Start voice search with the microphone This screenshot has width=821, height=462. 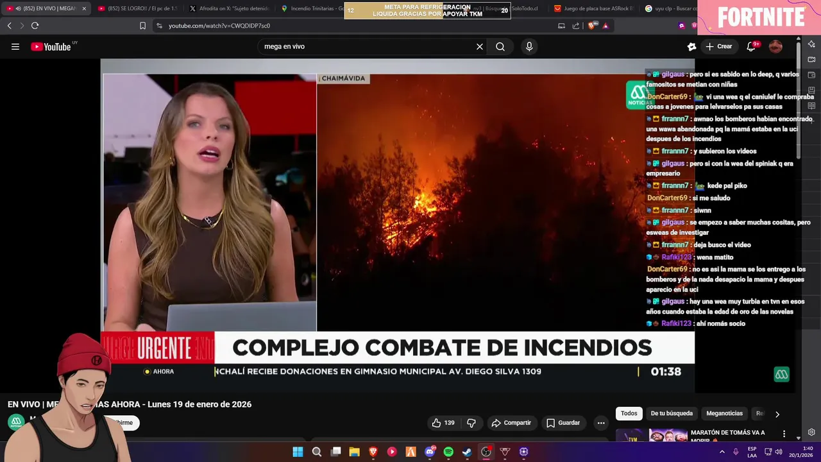529,46
